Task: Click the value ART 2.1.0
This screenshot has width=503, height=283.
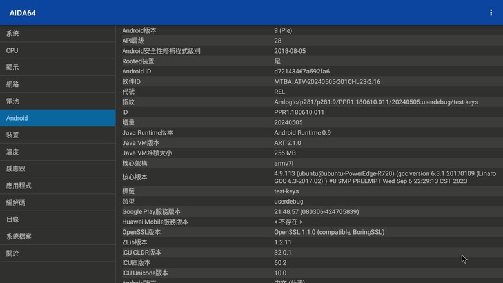Action: 288,143
